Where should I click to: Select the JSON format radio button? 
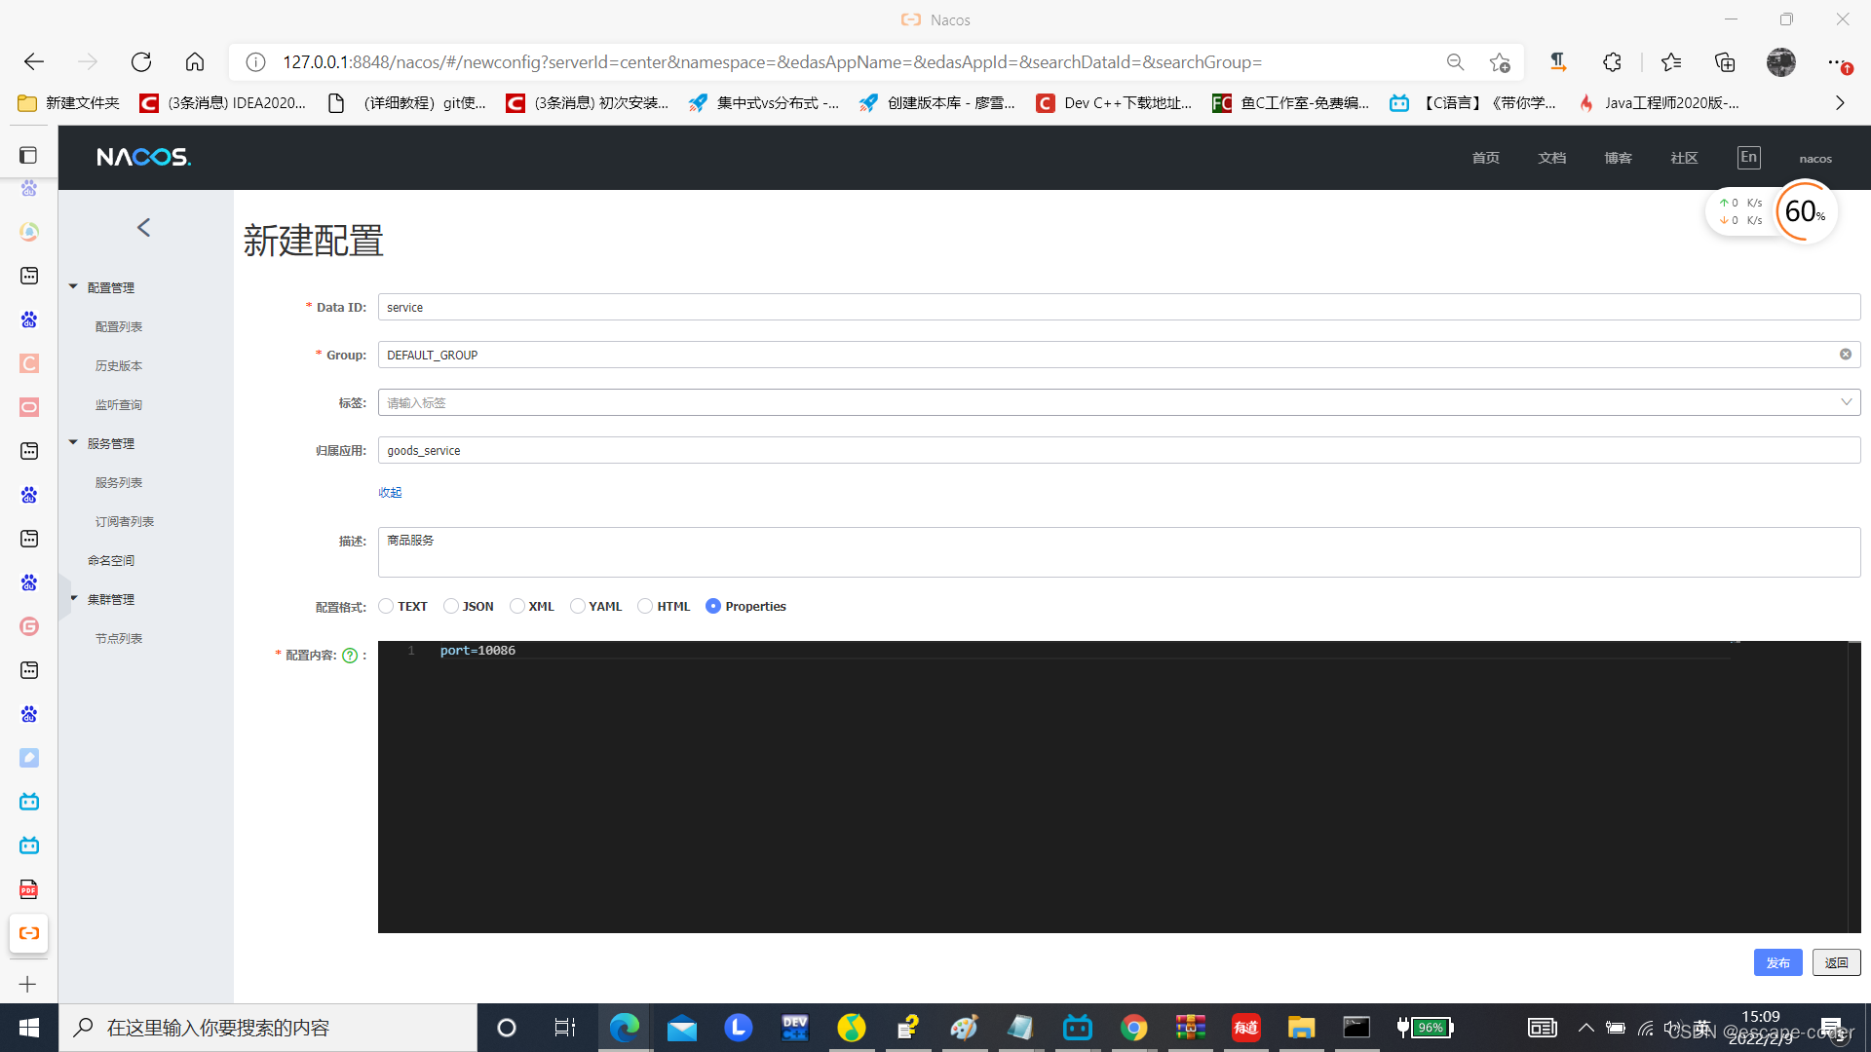(451, 607)
